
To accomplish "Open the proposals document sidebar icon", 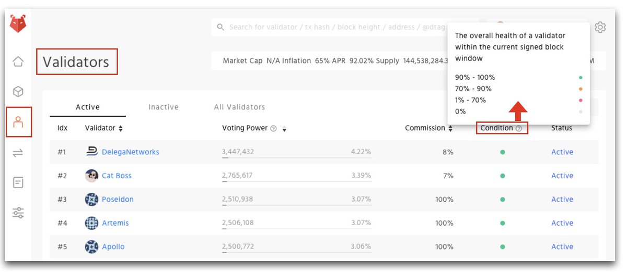I will 18,182.
